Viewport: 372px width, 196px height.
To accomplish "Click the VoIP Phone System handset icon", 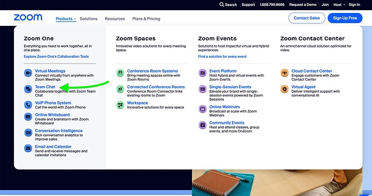I will click(28, 105).
